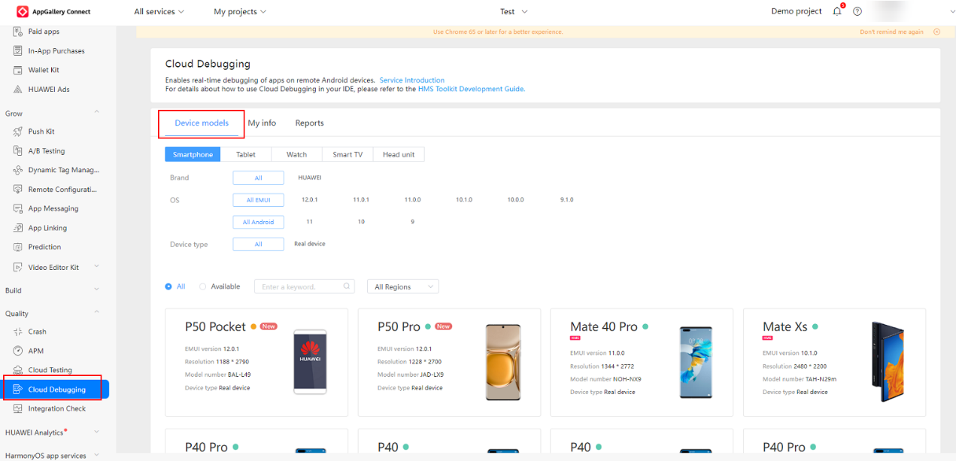
Task: Click Don't remind me again
Action: coord(891,32)
